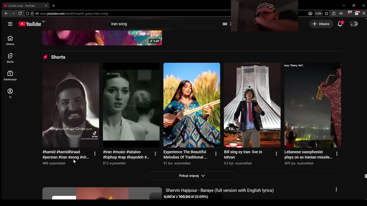Play the traditional melodies short thumbnail
The width and height of the screenshot is (367, 206).
(x=192, y=105)
